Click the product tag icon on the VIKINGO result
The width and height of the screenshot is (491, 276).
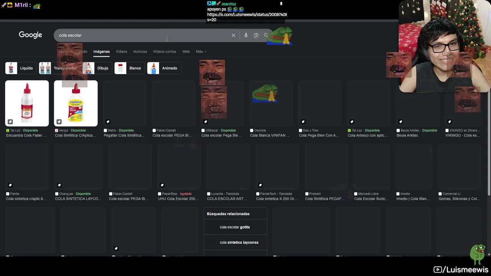pos(450,122)
